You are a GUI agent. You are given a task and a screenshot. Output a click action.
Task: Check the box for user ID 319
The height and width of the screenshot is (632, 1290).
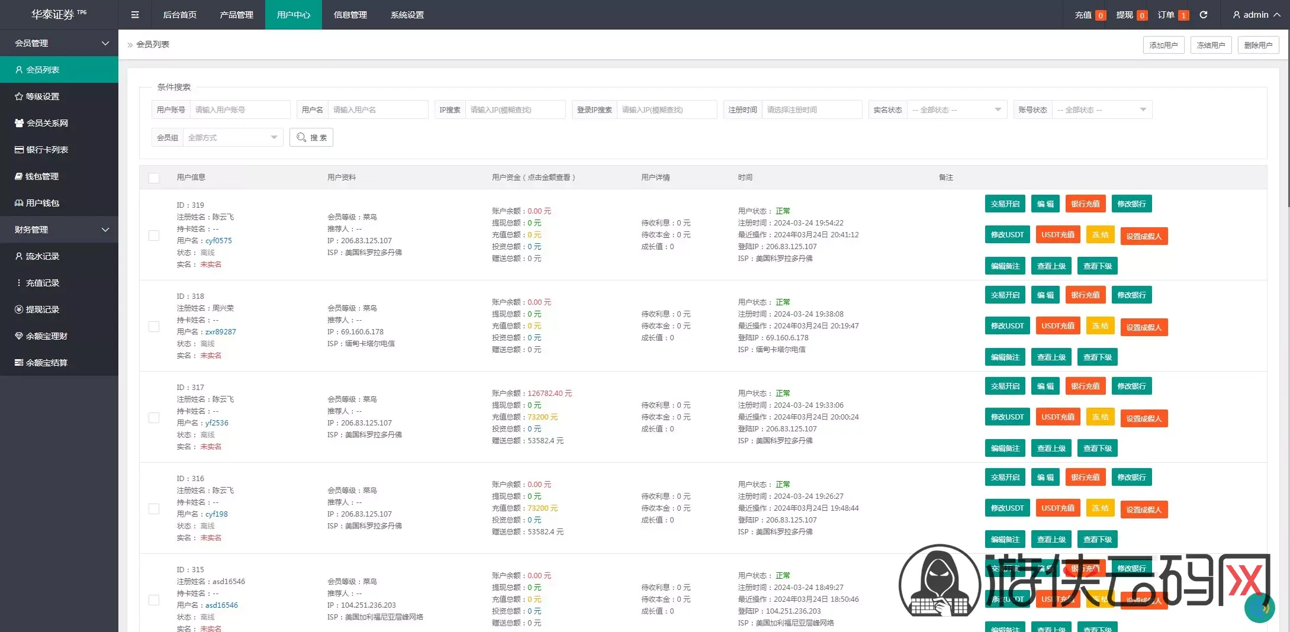154,236
